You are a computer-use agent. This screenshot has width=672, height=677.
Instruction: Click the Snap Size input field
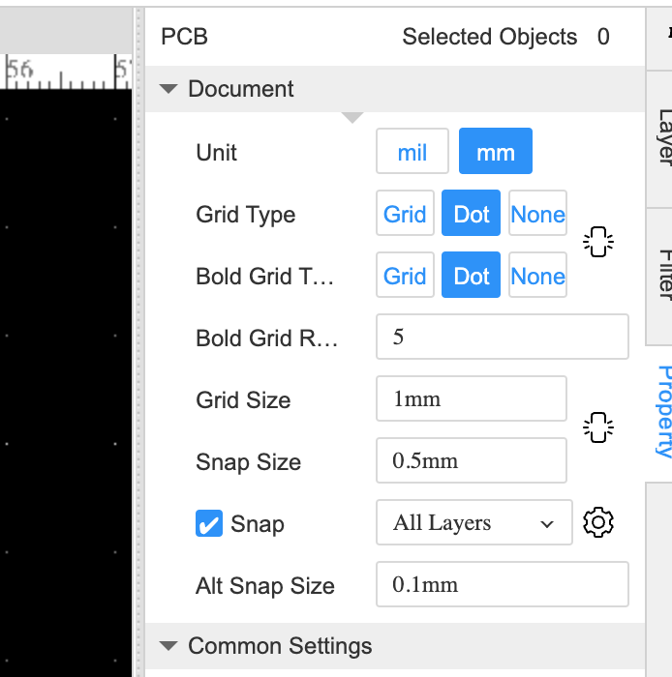tap(471, 460)
